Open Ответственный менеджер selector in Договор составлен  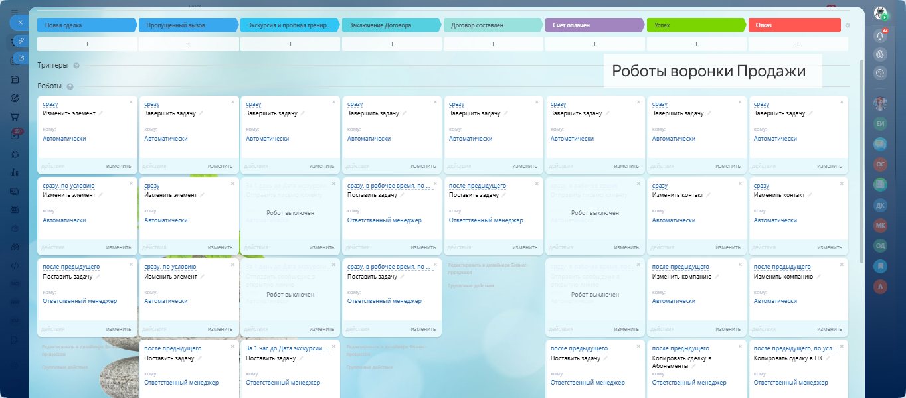tap(486, 220)
